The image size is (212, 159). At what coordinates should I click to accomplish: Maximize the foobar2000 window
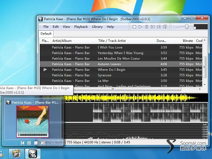[x=192, y=18]
